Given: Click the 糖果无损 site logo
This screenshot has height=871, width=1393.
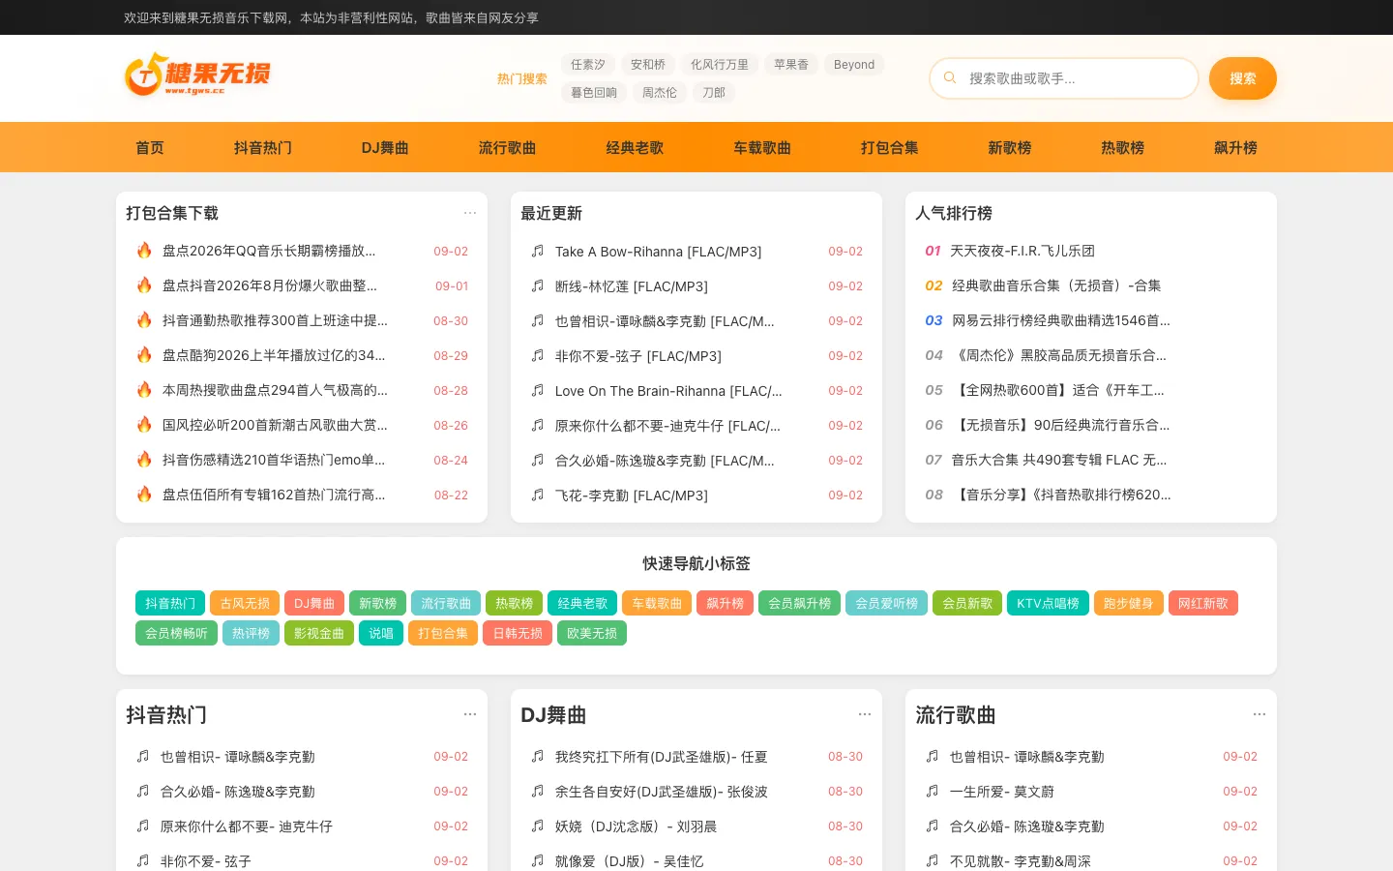Looking at the screenshot, I should tap(197, 75).
